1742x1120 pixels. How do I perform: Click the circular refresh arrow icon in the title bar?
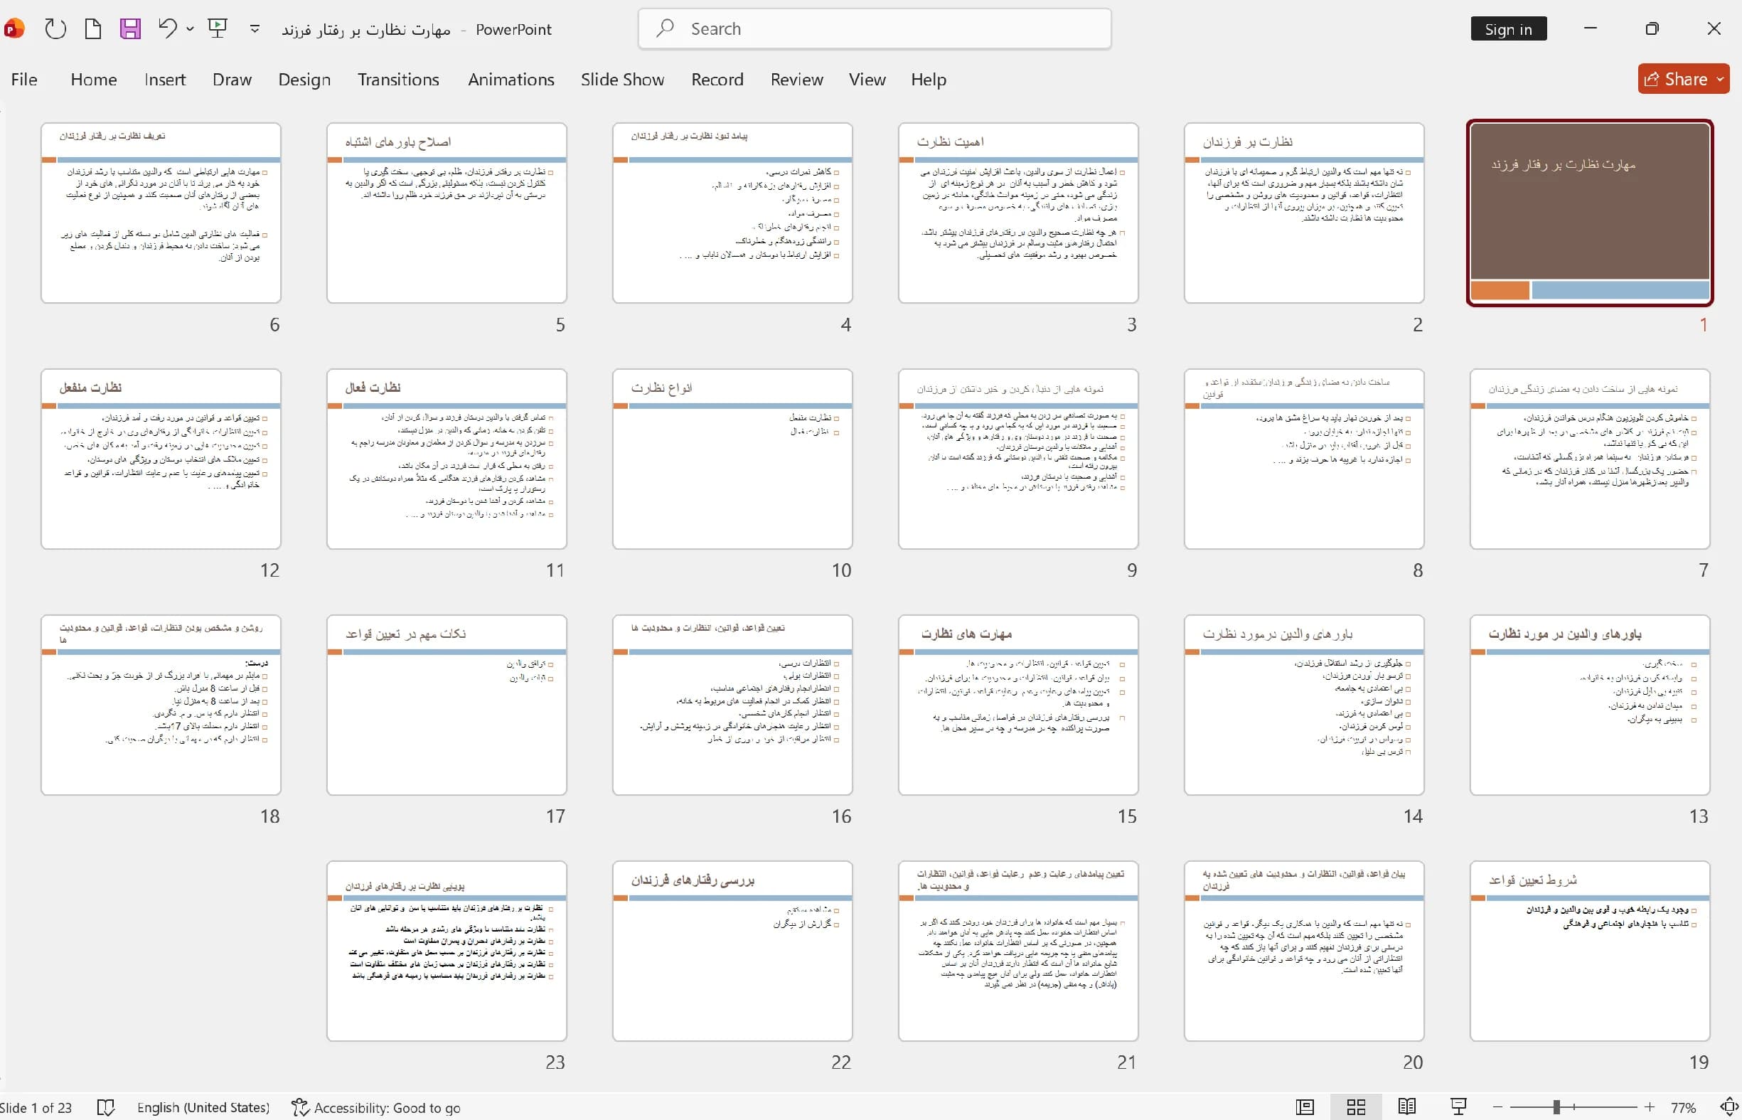(x=55, y=29)
